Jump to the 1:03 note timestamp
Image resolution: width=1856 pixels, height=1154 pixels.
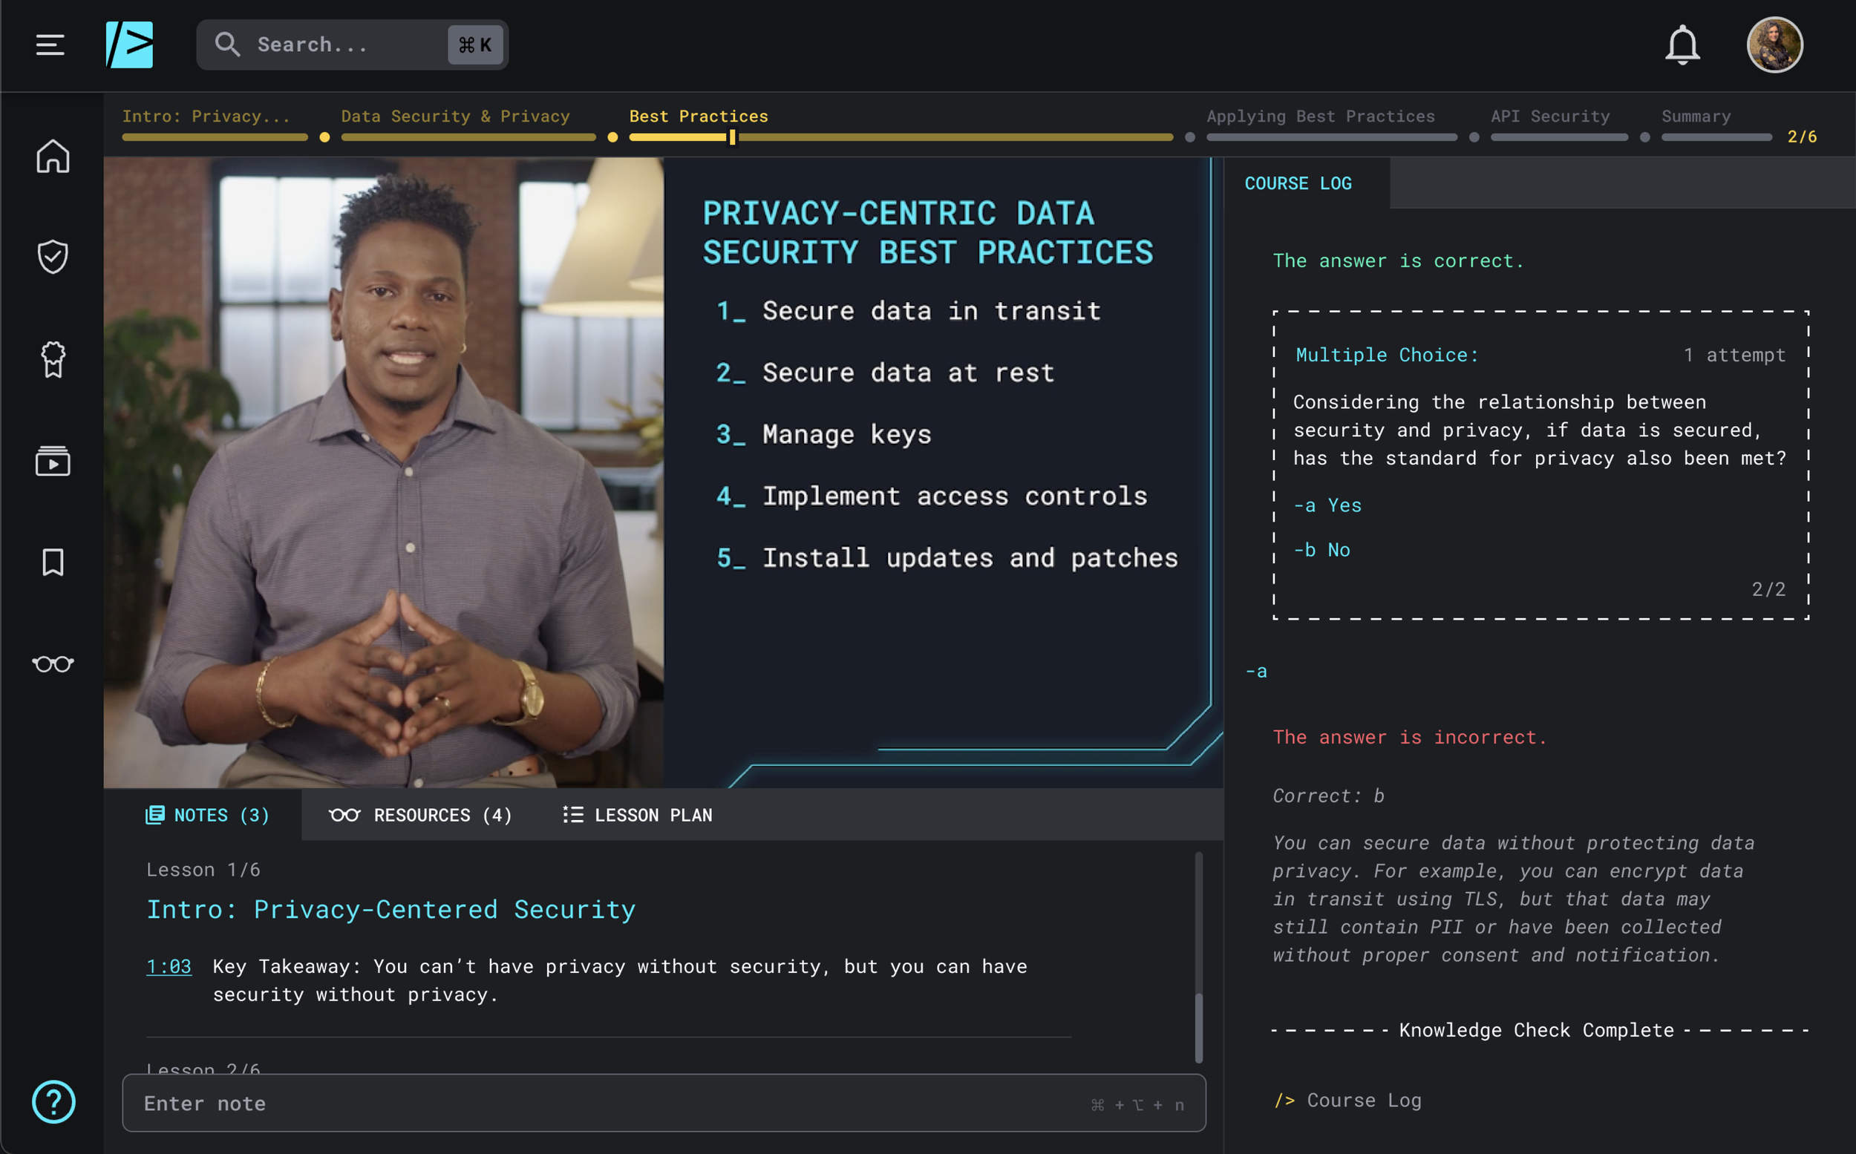point(169,966)
